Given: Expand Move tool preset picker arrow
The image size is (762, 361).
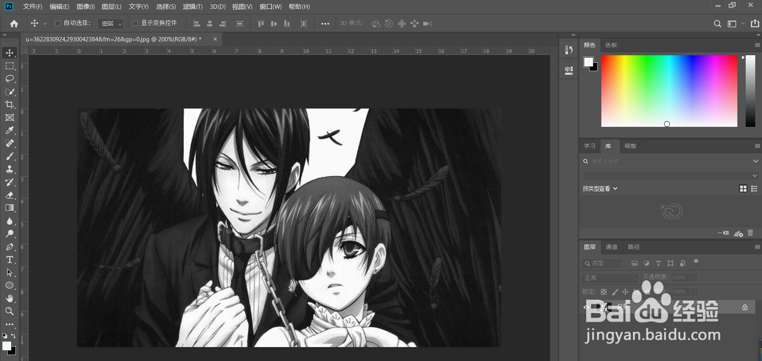Looking at the screenshot, I should click(45, 24).
